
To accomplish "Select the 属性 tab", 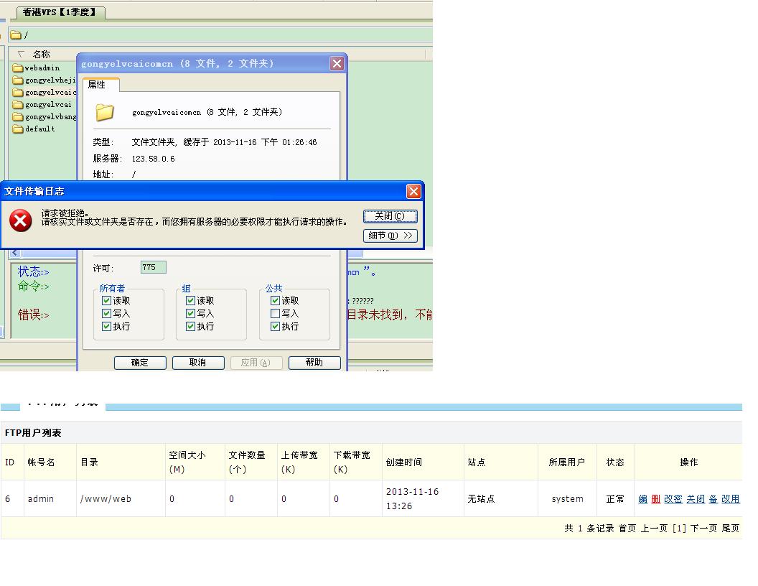I will (97, 85).
